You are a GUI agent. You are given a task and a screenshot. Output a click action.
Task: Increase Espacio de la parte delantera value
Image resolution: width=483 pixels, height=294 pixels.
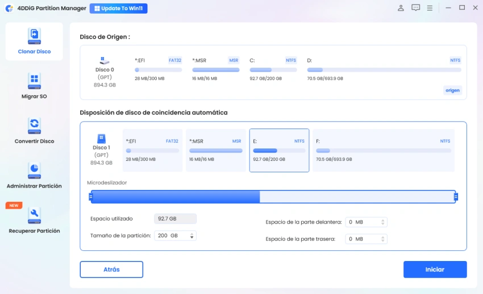382,220
